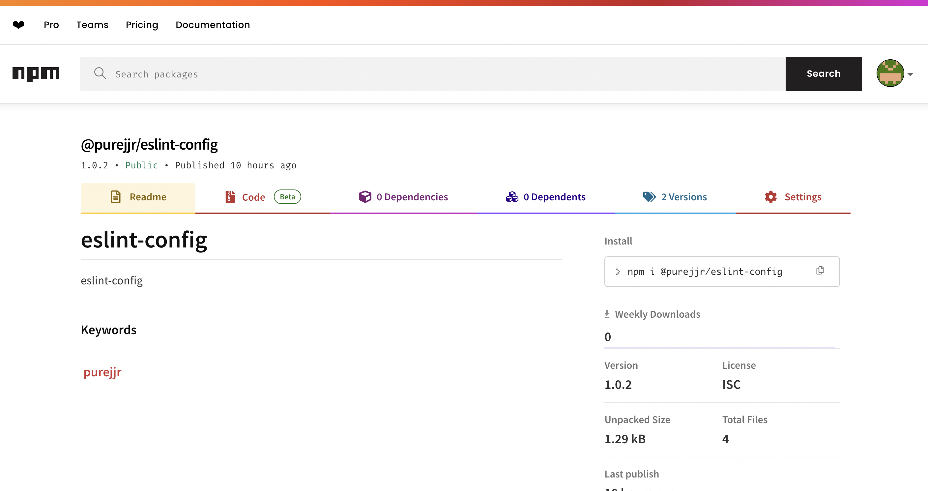The height and width of the screenshot is (491, 928).
Task: Click the Settings gear icon
Action: (770, 197)
